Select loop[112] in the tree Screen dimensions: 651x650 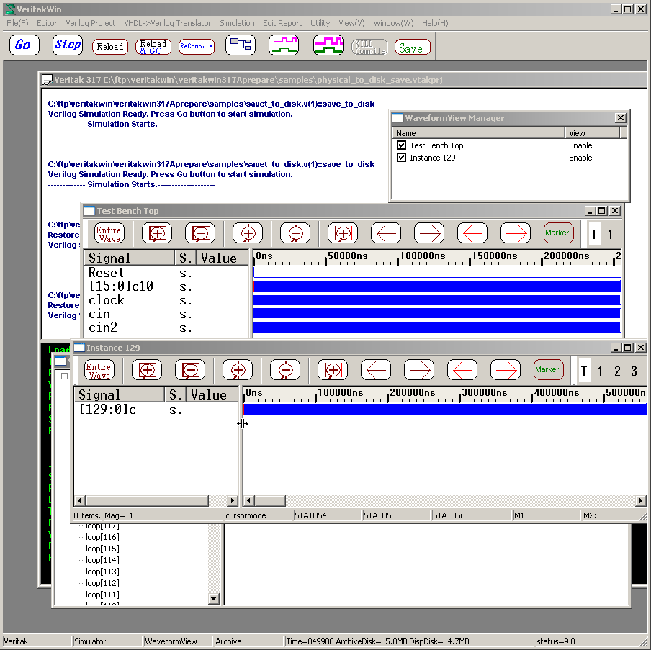pos(102,583)
